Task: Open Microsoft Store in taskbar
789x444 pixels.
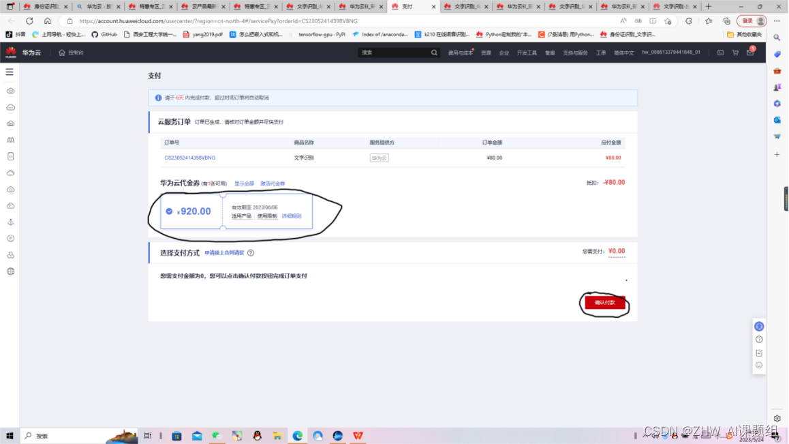Action: pos(176,435)
